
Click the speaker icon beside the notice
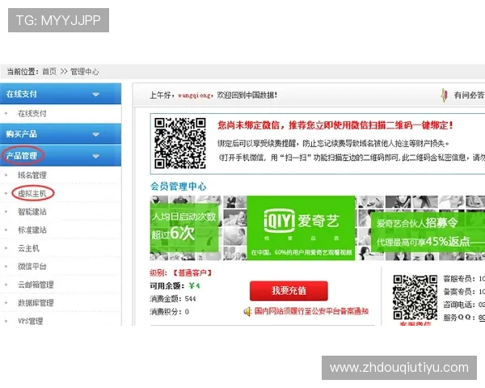247,311
